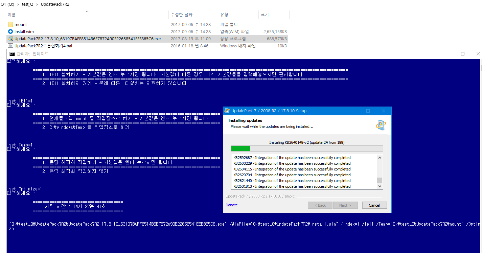This screenshot has height=253, width=482.
Task: Click the log list scroll-down arrow
Action: (x=380, y=186)
